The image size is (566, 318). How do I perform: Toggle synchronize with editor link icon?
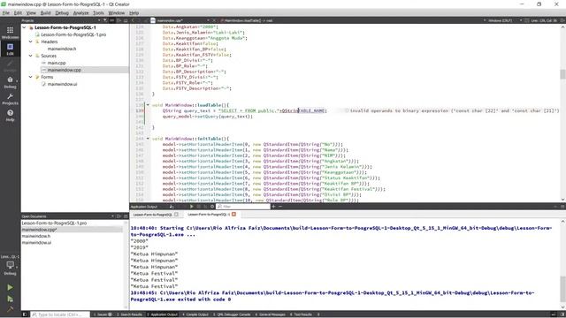112,20
